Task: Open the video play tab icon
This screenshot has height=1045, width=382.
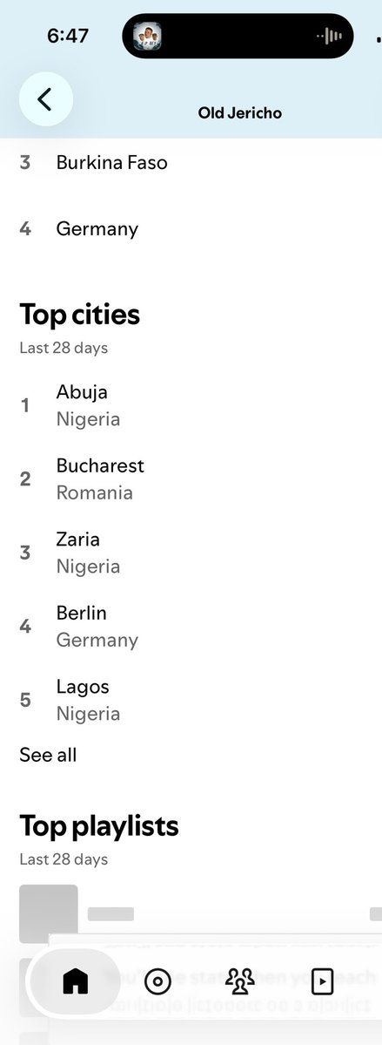Action: pyautogui.click(x=322, y=981)
